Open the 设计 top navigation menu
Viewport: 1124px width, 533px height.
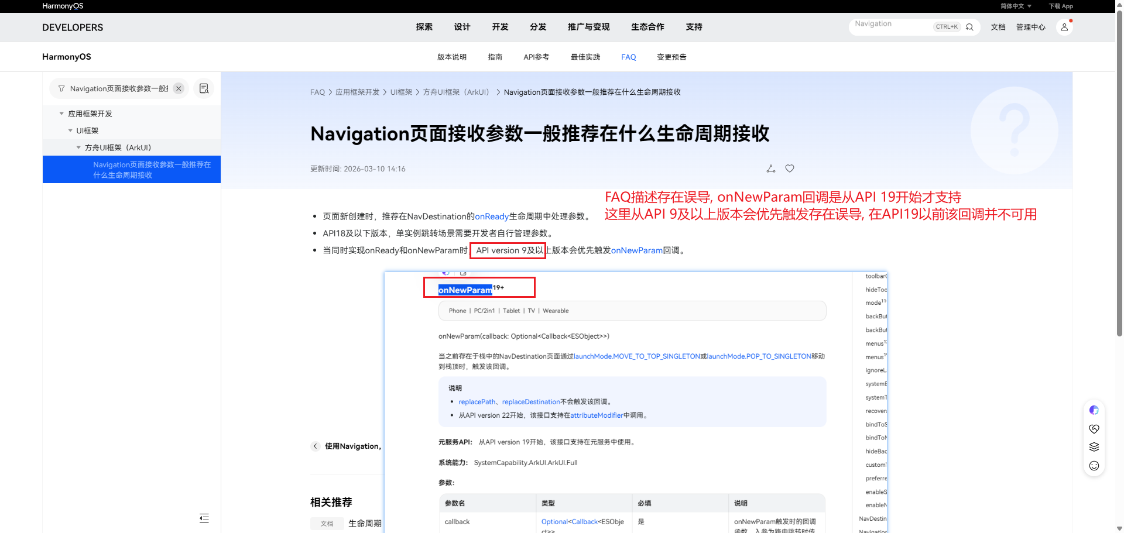[462, 27]
